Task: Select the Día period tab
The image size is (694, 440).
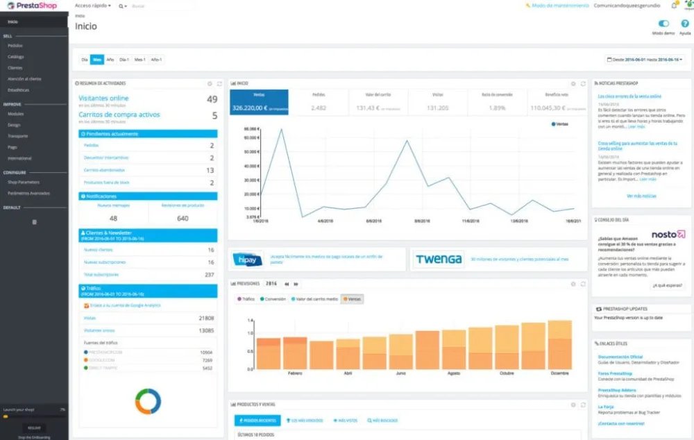Action: pyautogui.click(x=85, y=59)
